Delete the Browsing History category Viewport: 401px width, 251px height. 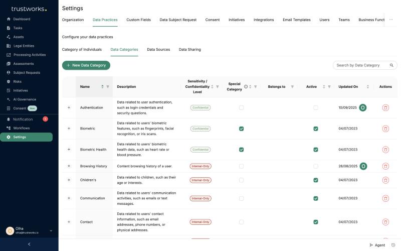coord(385,166)
